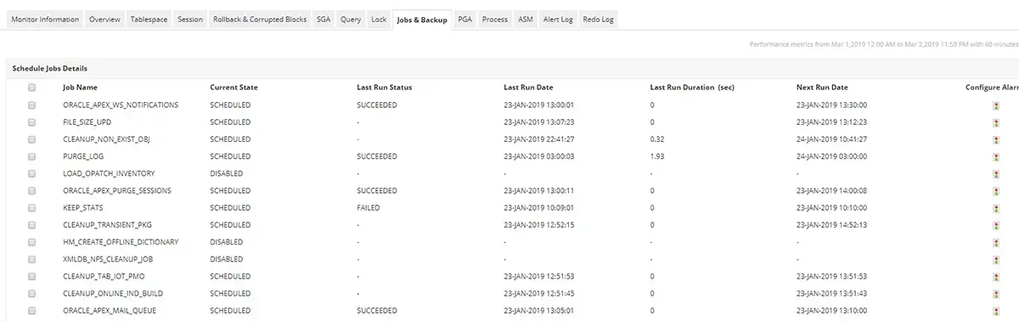The width and height of the screenshot is (1019, 322).
Task: Check the CLEANUP_TAB_IOT_PMO job checkbox
Action: coord(31,276)
